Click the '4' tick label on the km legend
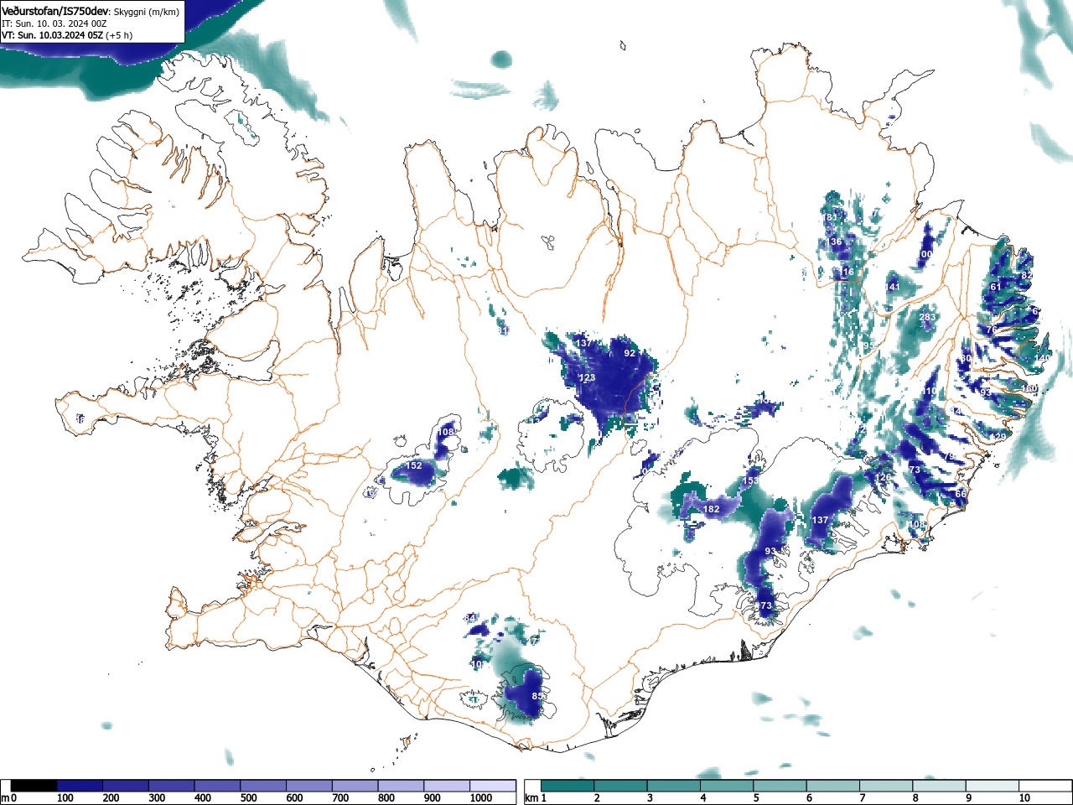Screen dimensions: 1073x805 click(x=703, y=798)
